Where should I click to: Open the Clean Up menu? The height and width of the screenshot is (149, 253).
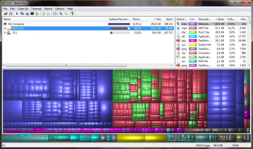click(x=23, y=9)
